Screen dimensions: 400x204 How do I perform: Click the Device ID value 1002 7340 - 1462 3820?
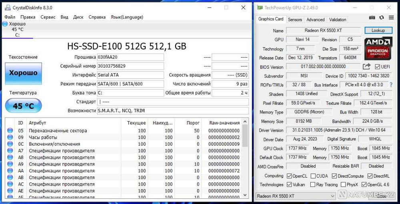coord(368,76)
